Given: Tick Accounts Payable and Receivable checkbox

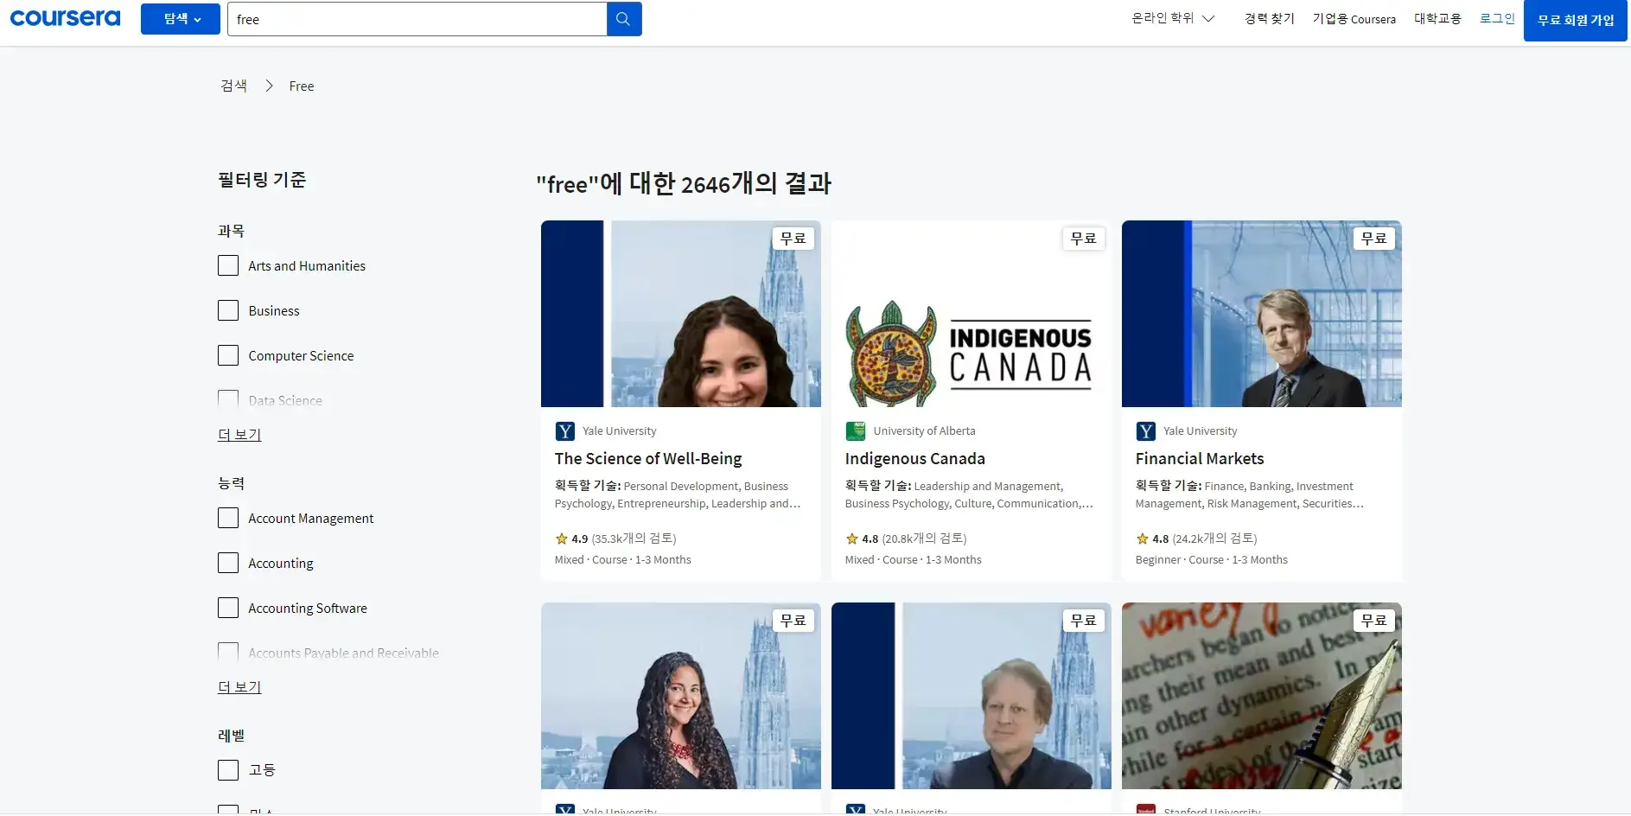Looking at the screenshot, I should click(x=228, y=651).
